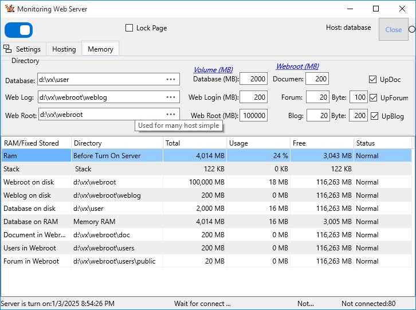This screenshot has height=310, width=416.
Task: Switch to the Hosting tab
Action: pyautogui.click(x=64, y=49)
